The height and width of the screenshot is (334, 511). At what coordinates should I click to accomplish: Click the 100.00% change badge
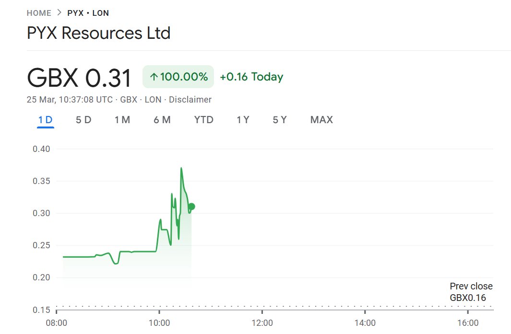tap(178, 77)
